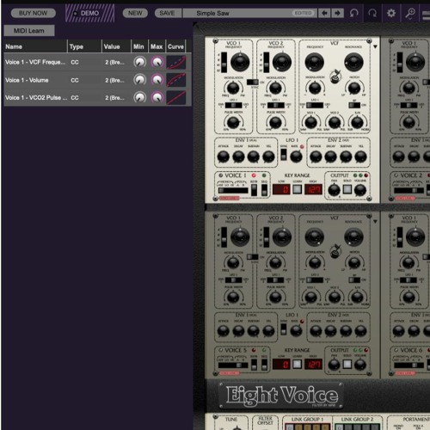The image size is (430, 430).
Task: Save the preset with SAVE
Action: [168, 13]
